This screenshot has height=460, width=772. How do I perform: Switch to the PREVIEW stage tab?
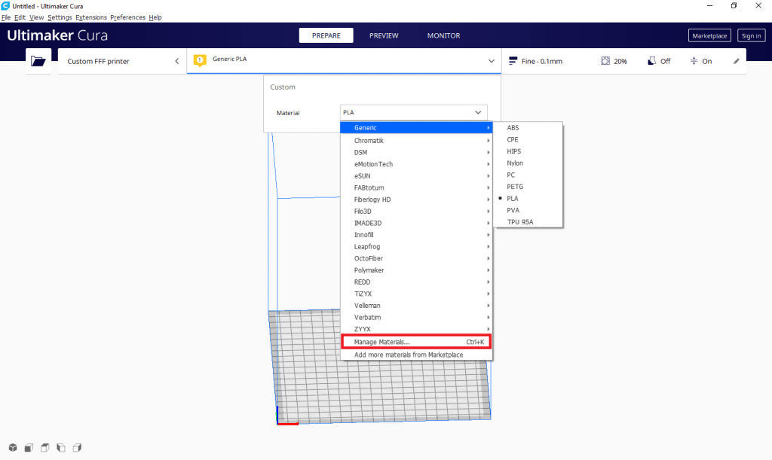click(x=384, y=35)
